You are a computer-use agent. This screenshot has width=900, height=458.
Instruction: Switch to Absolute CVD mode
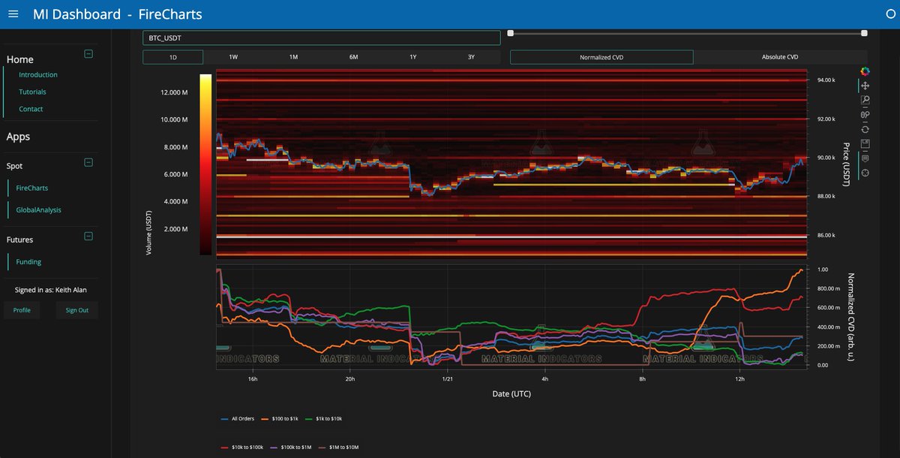click(780, 57)
